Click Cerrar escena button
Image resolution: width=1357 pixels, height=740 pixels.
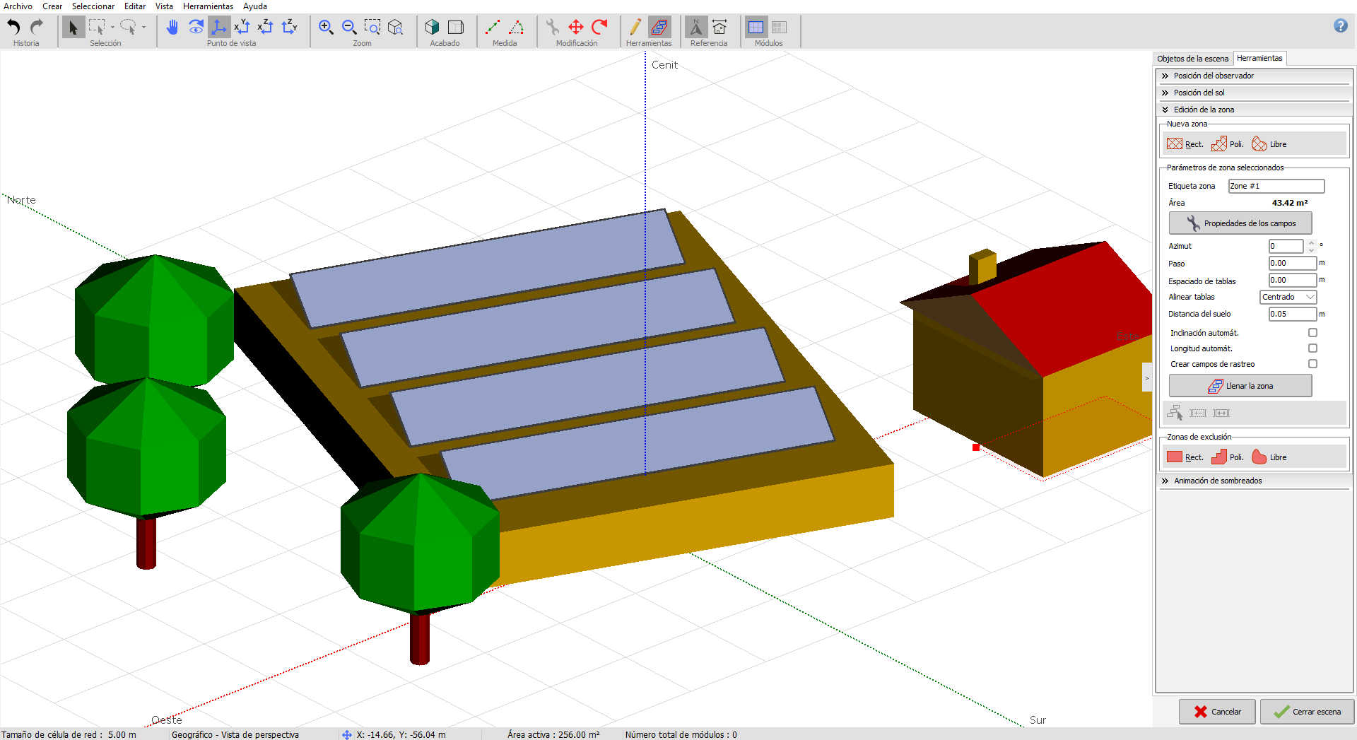(1307, 712)
